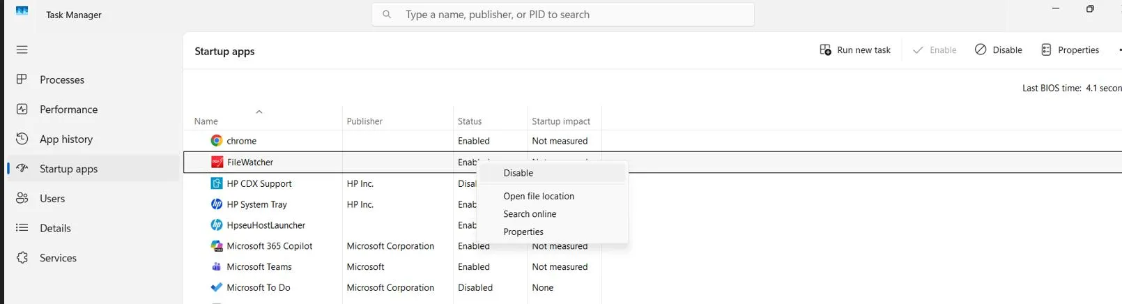Click the search magnifier icon

[x=387, y=14]
